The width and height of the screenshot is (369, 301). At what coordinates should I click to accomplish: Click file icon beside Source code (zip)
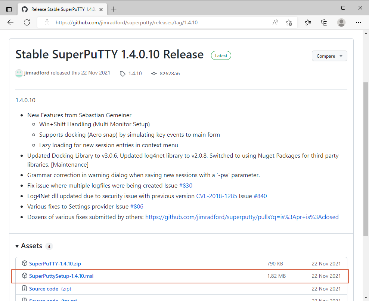coord(25,288)
